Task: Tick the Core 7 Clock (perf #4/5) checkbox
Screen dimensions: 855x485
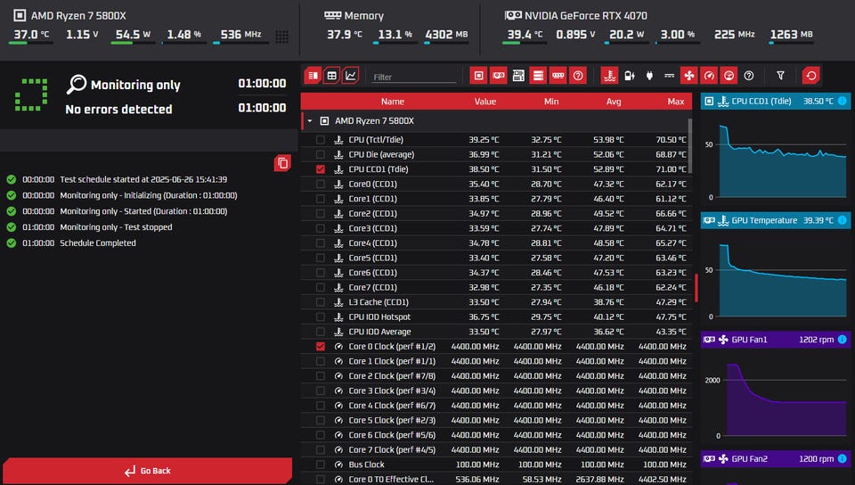Action: click(x=321, y=450)
